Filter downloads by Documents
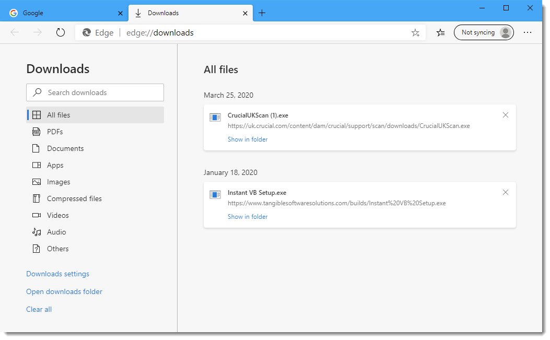 click(x=95, y=148)
